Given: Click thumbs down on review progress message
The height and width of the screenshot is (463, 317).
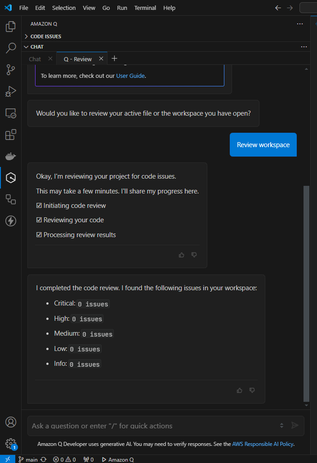Looking at the screenshot, I should pos(194,255).
